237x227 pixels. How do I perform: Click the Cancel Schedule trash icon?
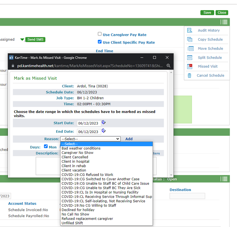190,76
